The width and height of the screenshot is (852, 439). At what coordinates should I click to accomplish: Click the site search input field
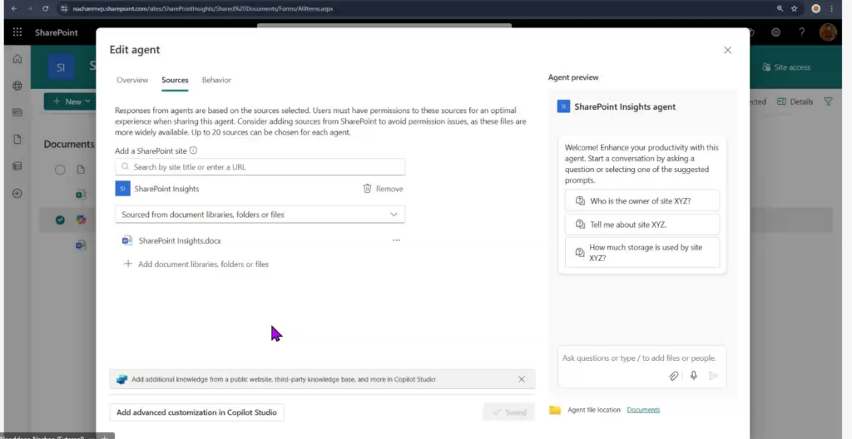[x=260, y=167]
